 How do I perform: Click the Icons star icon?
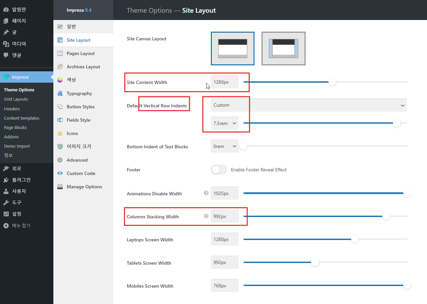point(60,133)
